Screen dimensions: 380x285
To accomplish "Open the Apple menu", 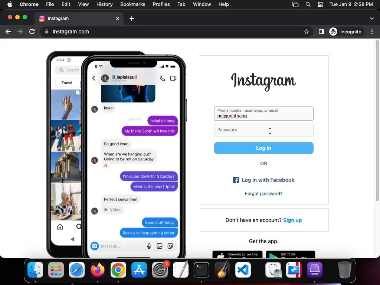I will (10, 4).
